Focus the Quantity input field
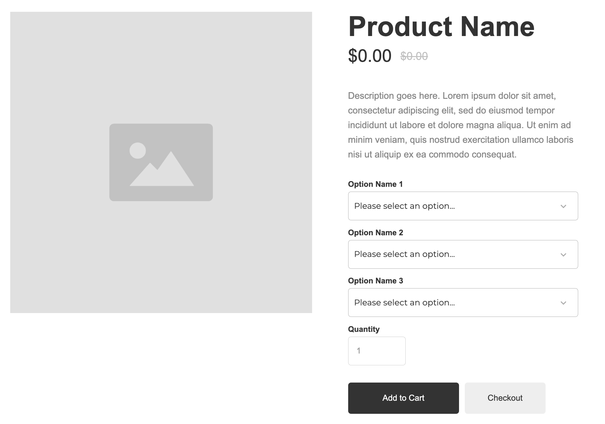Viewport: 605px width, 424px height. [377, 351]
